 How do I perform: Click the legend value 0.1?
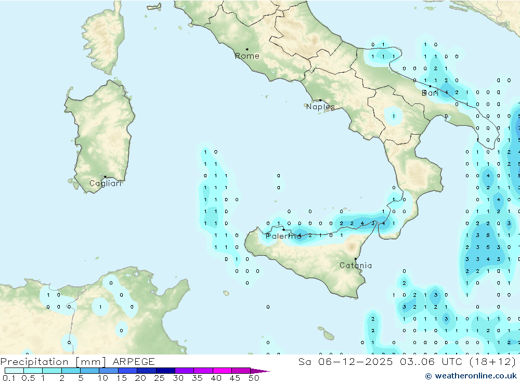click(9, 378)
